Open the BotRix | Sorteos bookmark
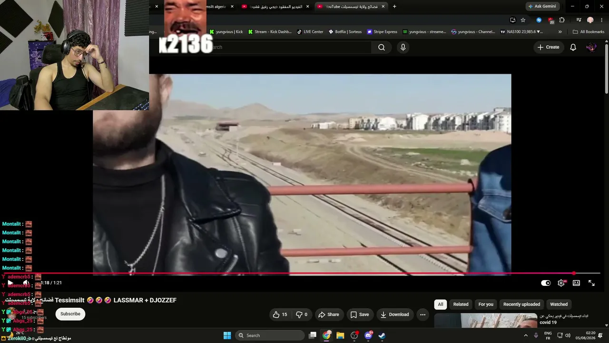Screen dimensions: 609x343 click(x=345, y=32)
